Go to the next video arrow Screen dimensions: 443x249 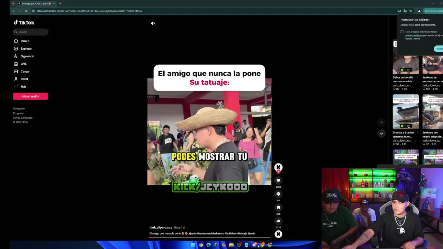coord(381,133)
